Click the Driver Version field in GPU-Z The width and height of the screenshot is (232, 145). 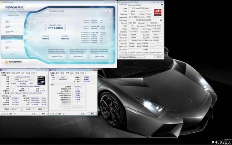[x=145, y=41]
